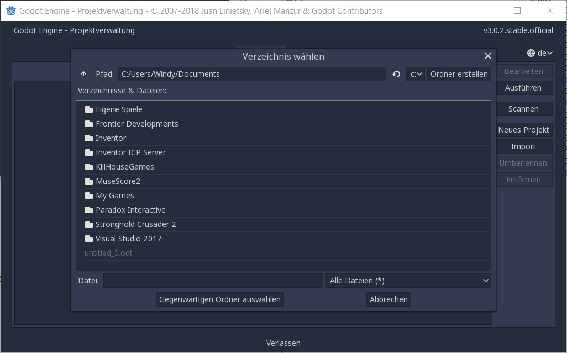Open the Alle Dateien (*) filter dropdown
This screenshot has width=567, height=353.
pos(408,281)
